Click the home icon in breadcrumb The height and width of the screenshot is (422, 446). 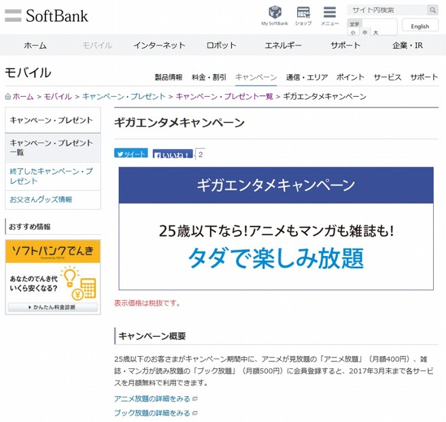click(x=8, y=97)
